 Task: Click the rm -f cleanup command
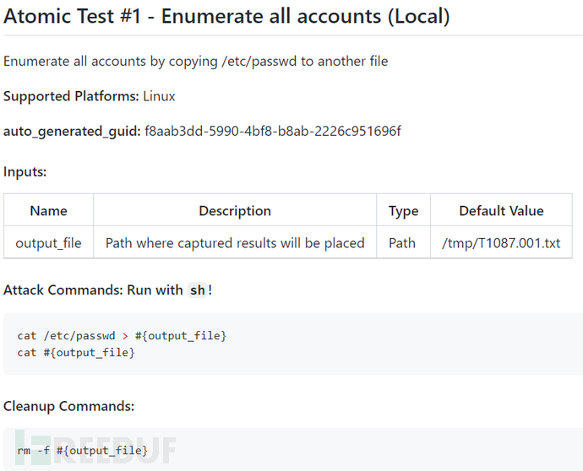click(x=82, y=452)
